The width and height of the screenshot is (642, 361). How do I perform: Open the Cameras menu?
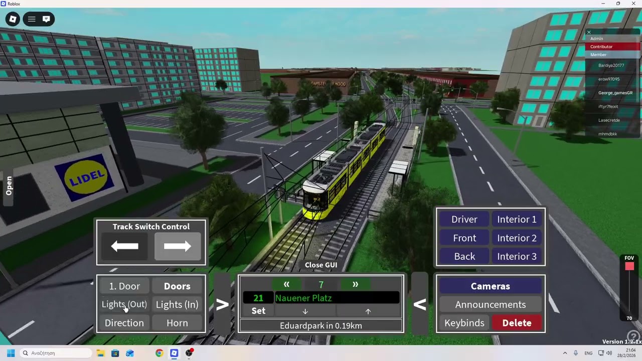tap(491, 286)
